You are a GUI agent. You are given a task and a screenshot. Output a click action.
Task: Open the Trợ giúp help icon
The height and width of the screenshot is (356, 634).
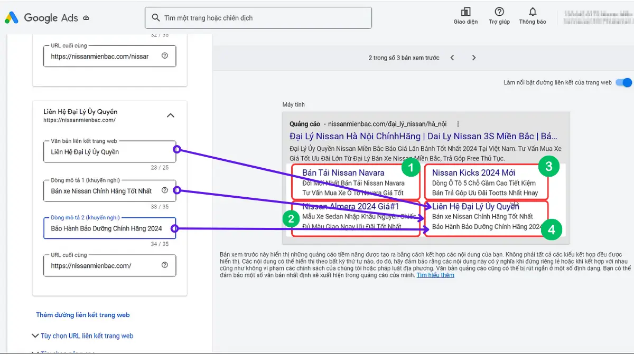pos(499,12)
